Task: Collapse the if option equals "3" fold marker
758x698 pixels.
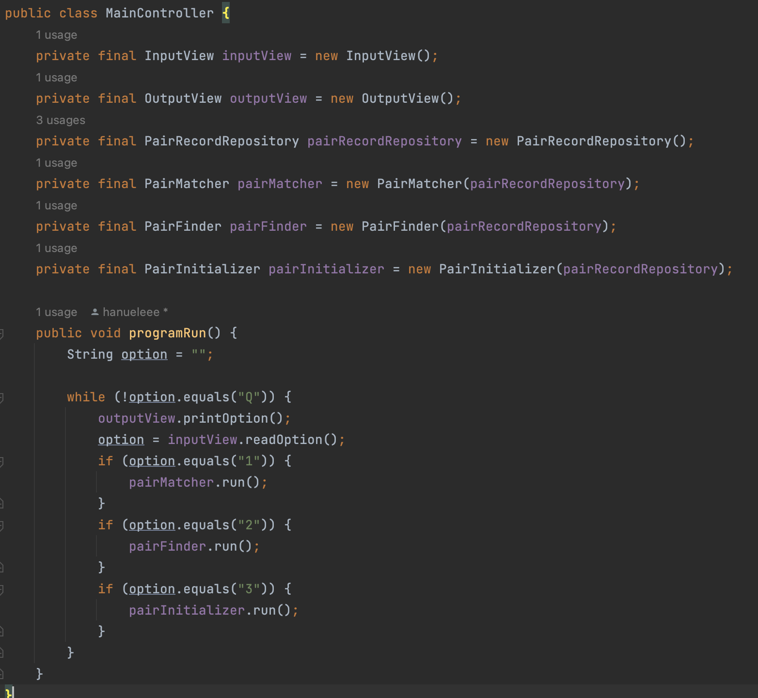Action: [x=1, y=589]
